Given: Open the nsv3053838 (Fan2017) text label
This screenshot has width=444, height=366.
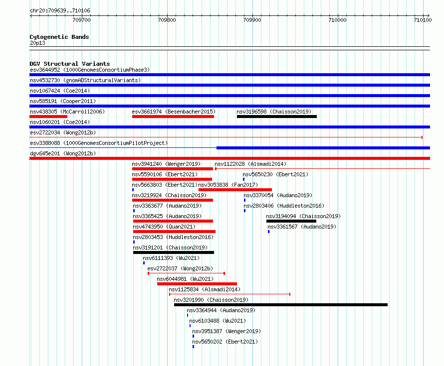Looking at the screenshot, I should click(228, 185).
